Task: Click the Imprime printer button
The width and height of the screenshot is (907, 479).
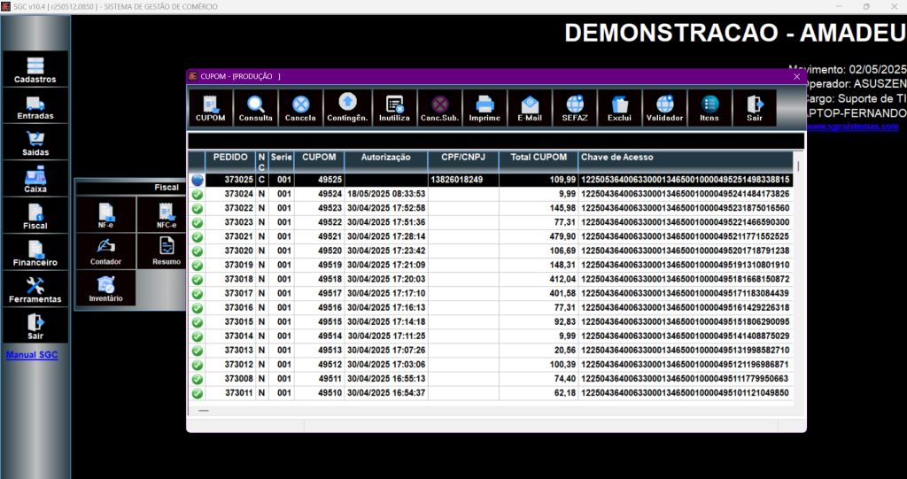Action: point(485,108)
